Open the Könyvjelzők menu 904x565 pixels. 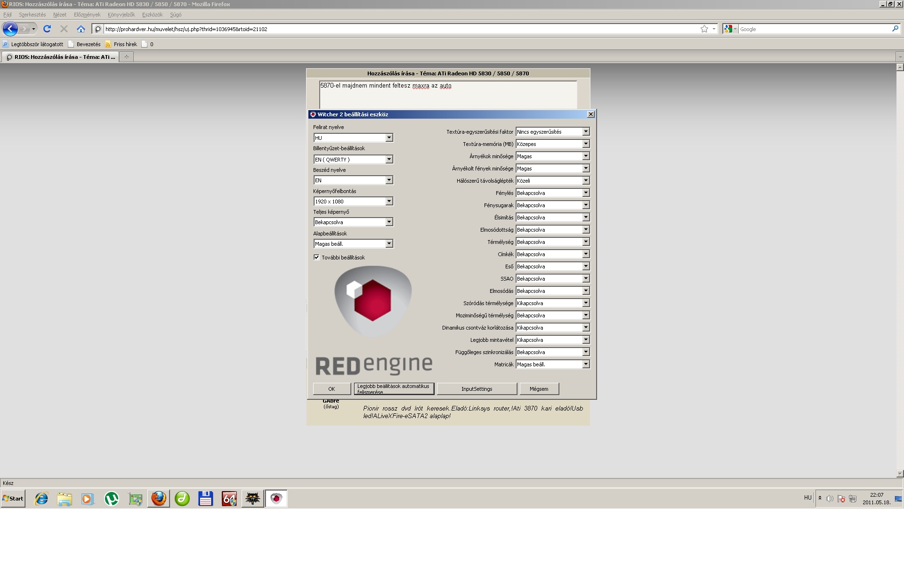[121, 15]
